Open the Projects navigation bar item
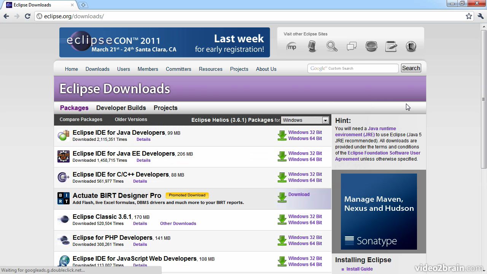The image size is (487, 274). click(239, 69)
